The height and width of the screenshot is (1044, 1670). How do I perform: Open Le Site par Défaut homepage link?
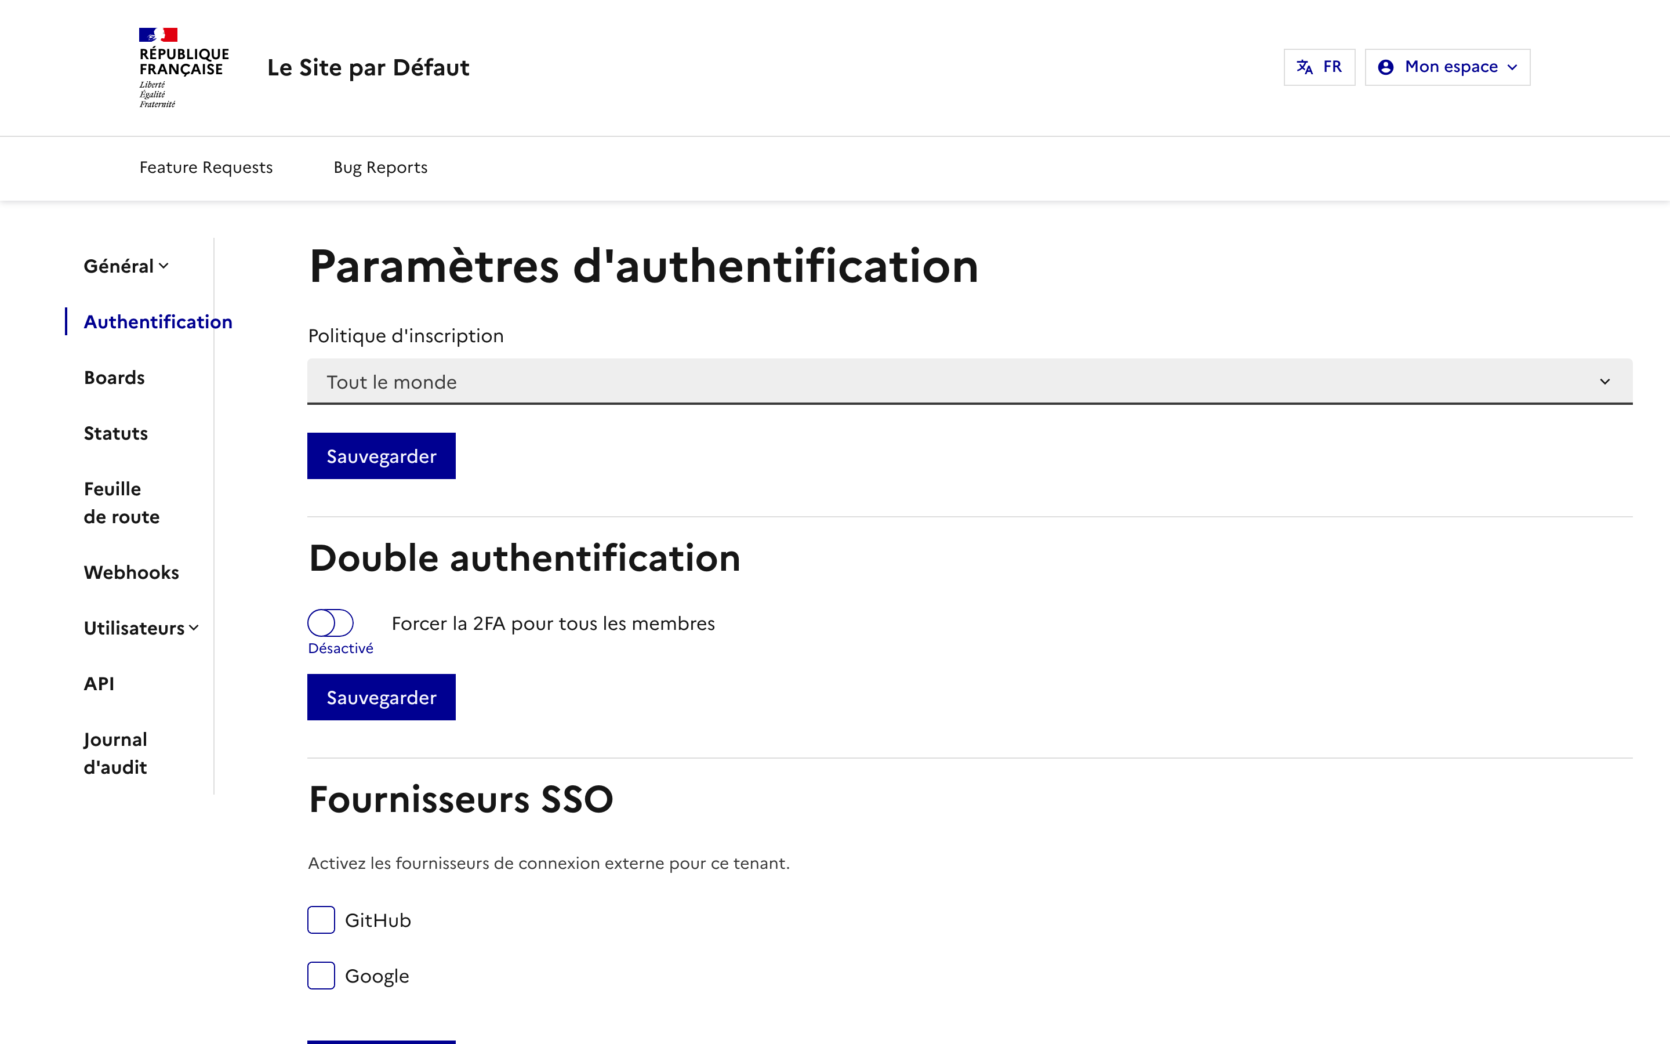pos(369,67)
